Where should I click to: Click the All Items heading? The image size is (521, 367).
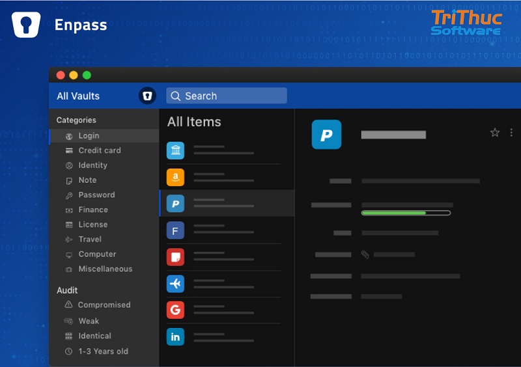194,122
